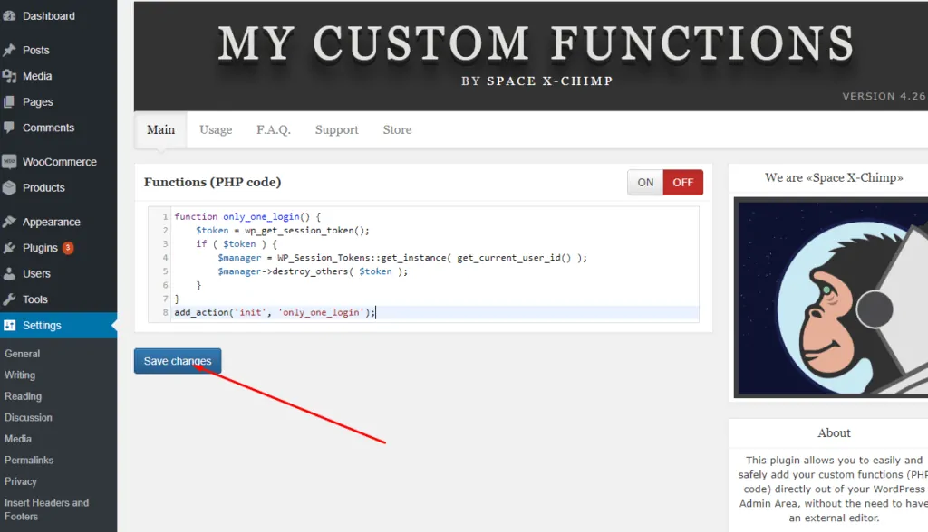Click the Space X-Chimp monkey image

click(831, 298)
